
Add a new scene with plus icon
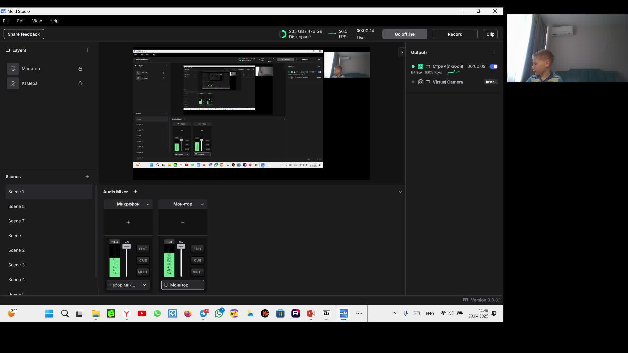point(87,176)
